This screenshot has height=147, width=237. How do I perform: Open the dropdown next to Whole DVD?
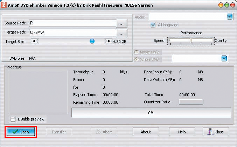[x=224, y=59]
